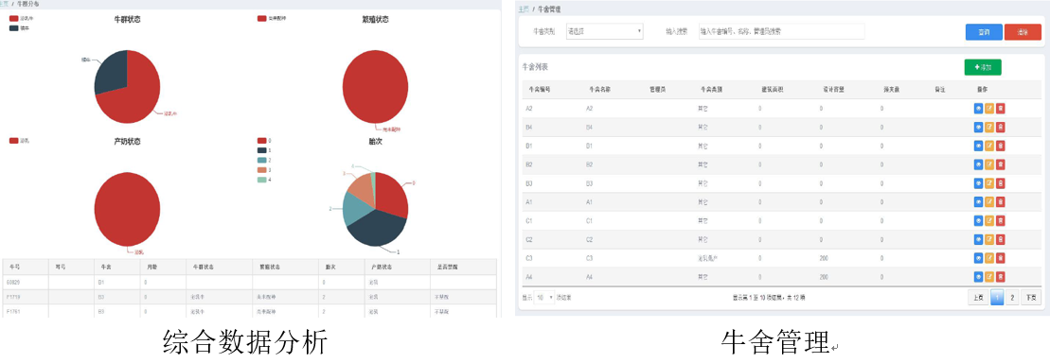The height and width of the screenshot is (363, 1050).
Task: View barn B2 with the blue eye icon
Action: [x=978, y=164]
